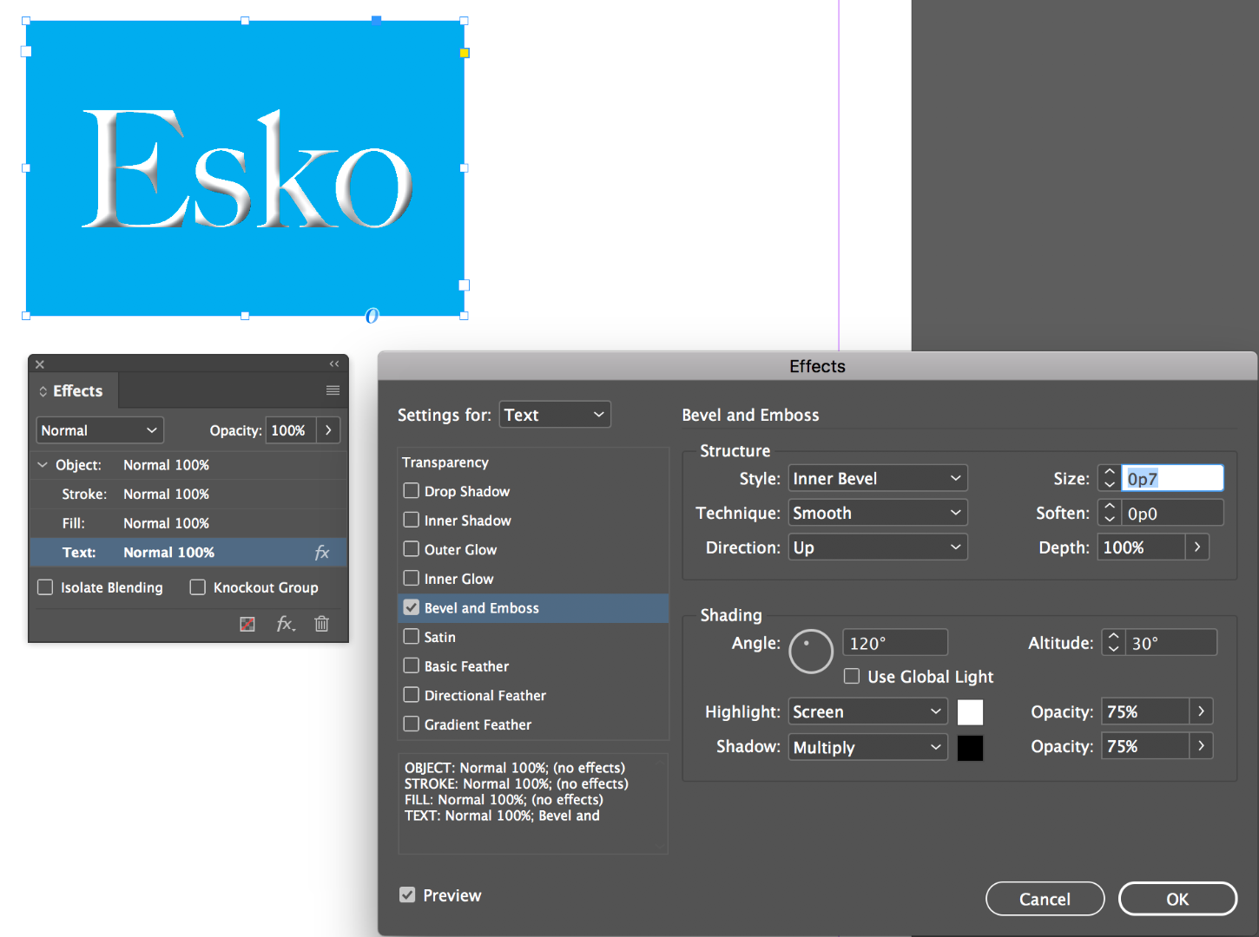
Task: Click the Soften stepper arrows
Action: tap(1110, 513)
